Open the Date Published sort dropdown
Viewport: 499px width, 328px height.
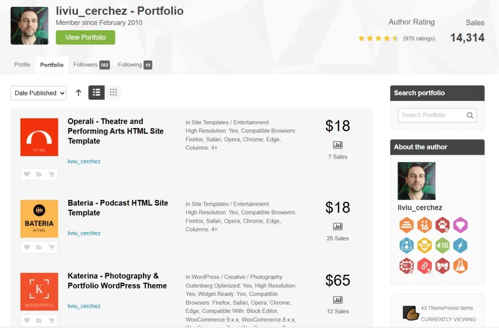38,93
